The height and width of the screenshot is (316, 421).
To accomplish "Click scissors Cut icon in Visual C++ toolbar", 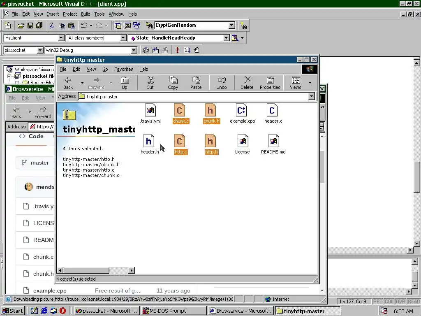I will coord(51,26).
